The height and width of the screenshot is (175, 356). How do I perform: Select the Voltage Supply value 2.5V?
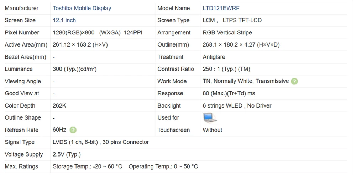(x=67, y=154)
